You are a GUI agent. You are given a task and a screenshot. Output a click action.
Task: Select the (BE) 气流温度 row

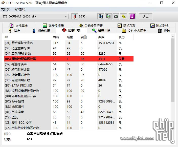(x=69, y=112)
